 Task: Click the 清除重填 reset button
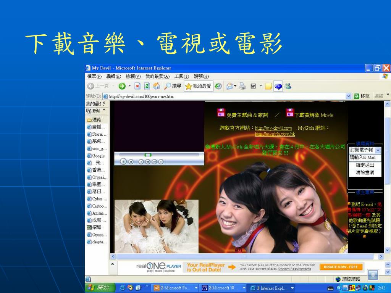click(365, 172)
